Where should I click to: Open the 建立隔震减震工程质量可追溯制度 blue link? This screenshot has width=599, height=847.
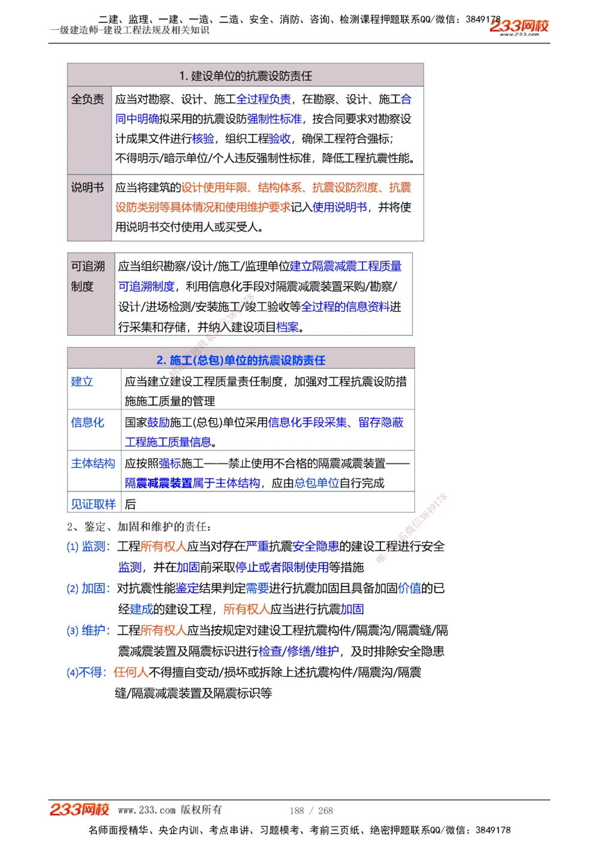pos(346,266)
